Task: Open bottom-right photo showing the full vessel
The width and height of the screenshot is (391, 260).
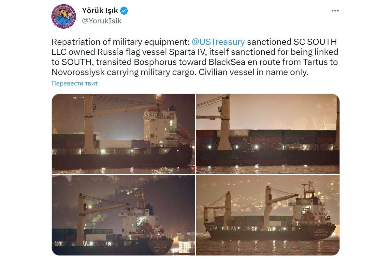Action: pyautogui.click(x=268, y=215)
